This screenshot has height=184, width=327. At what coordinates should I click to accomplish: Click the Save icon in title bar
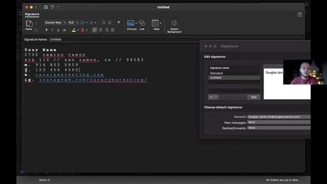(x=46, y=7)
